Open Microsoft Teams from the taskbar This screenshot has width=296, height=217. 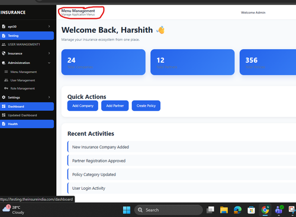pos(279,210)
